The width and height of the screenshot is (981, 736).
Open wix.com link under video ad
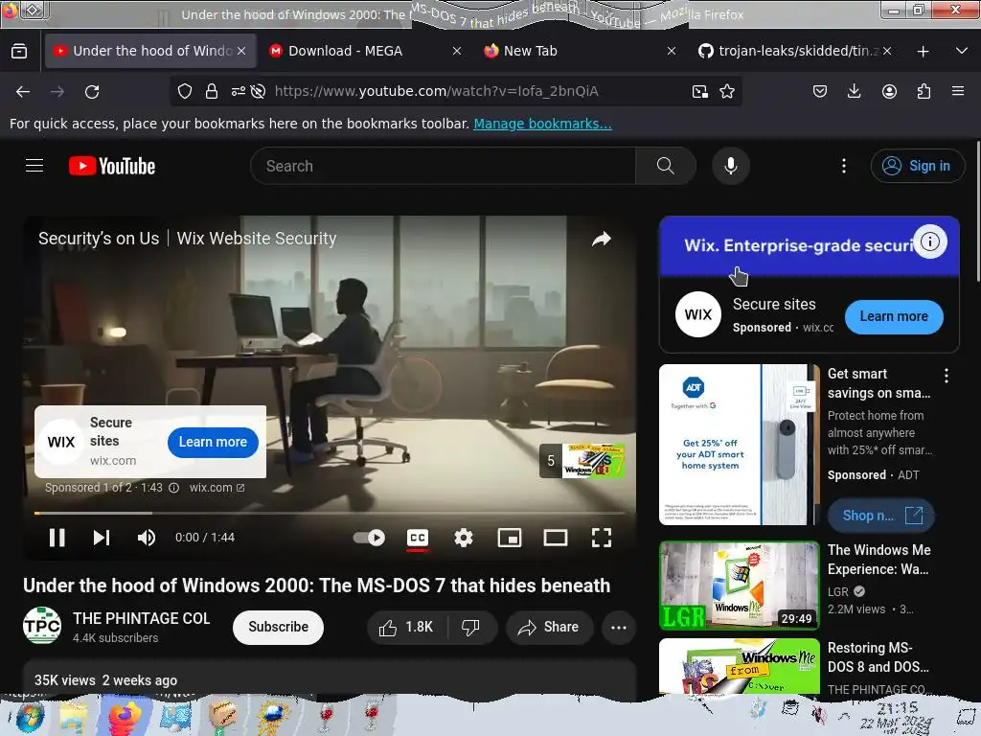pyautogui.click(x=217, y=488)
